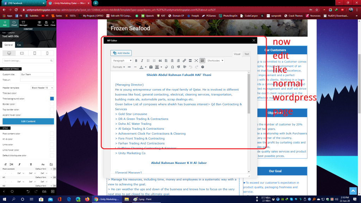This screenshot has width=361, height=203.
Task: Open background color options arrow
Action: pyautogui.click(x=161, y=67)
